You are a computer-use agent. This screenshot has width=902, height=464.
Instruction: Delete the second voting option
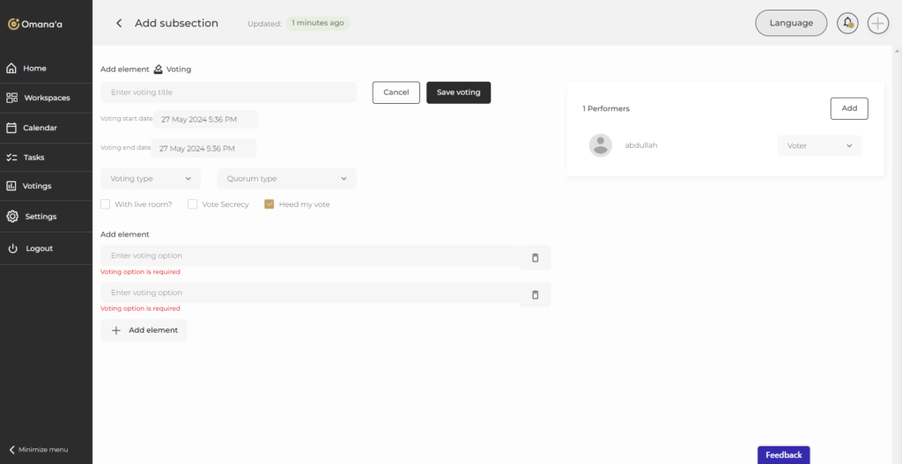535,294
